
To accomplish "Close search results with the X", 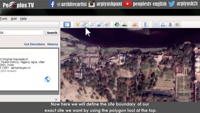I will pos(56,100).
